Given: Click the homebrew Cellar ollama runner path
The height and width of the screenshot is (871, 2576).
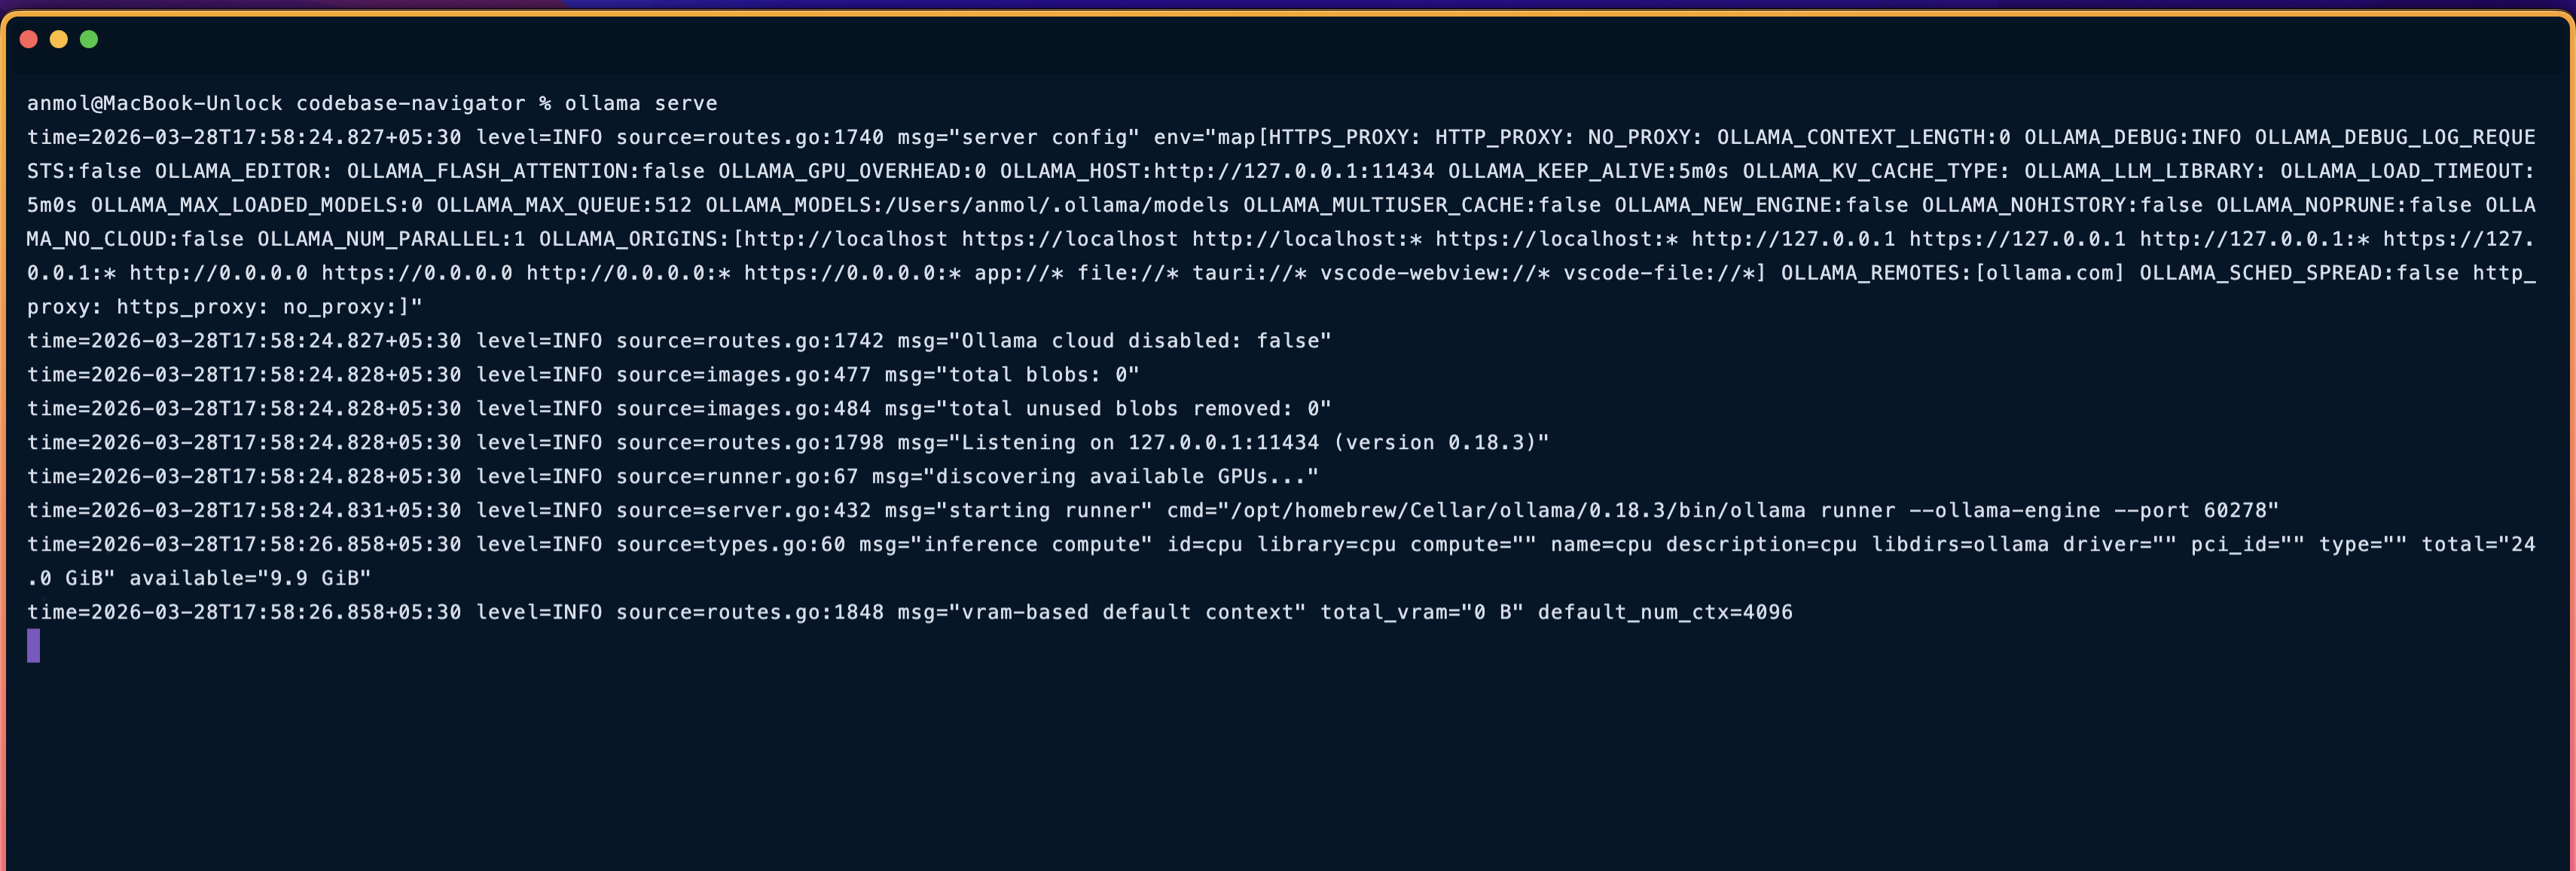Looking at the screenshot, I should [x=1517, y=511].
